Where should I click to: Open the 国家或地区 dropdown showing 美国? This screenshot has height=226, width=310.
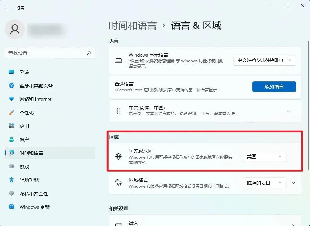coord(264,157)
